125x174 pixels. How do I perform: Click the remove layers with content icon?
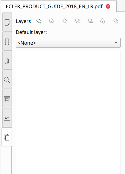(51, 21)
